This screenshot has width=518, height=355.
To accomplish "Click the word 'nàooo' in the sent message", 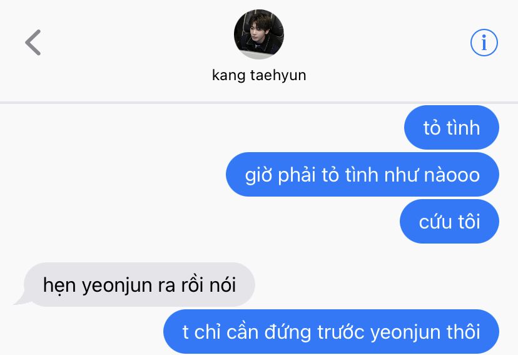I will pyautogui.click(x=452, y=175).
